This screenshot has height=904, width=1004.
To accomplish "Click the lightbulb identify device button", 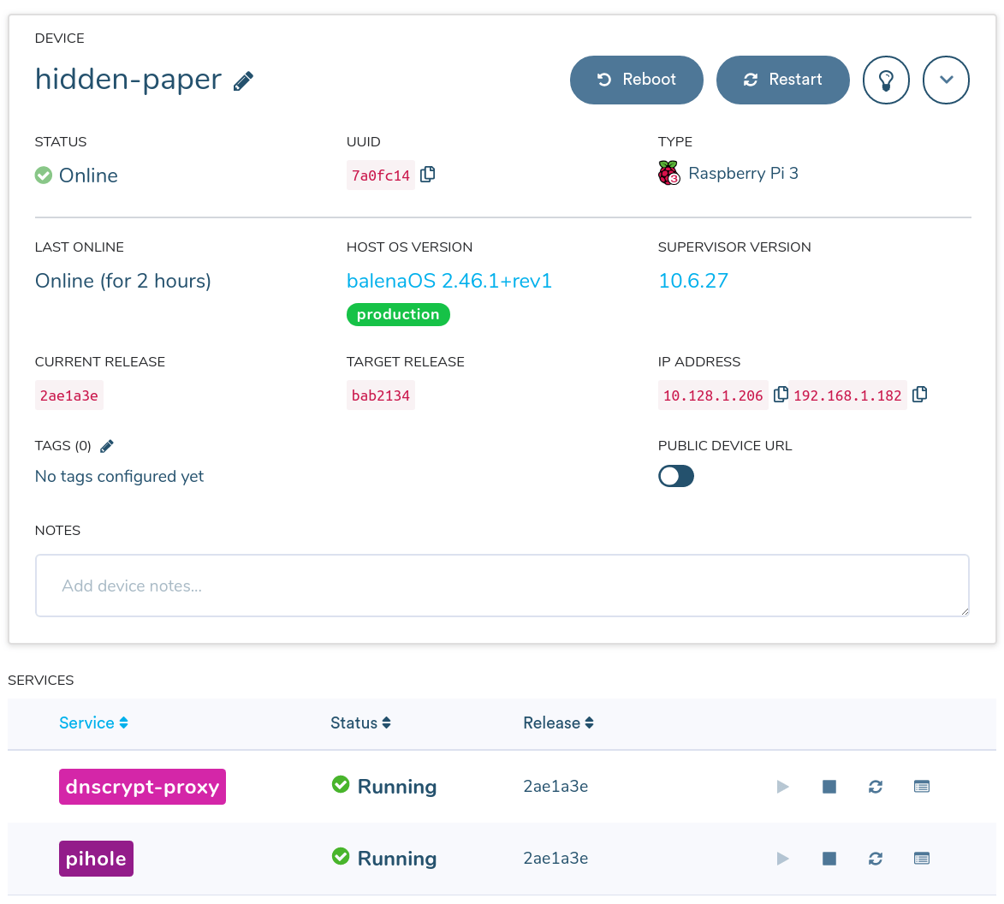I will pos(886,80).
